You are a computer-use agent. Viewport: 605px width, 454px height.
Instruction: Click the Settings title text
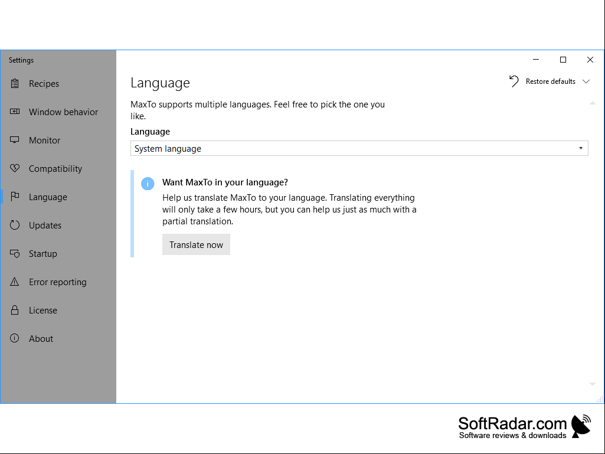tap(21, 60)
